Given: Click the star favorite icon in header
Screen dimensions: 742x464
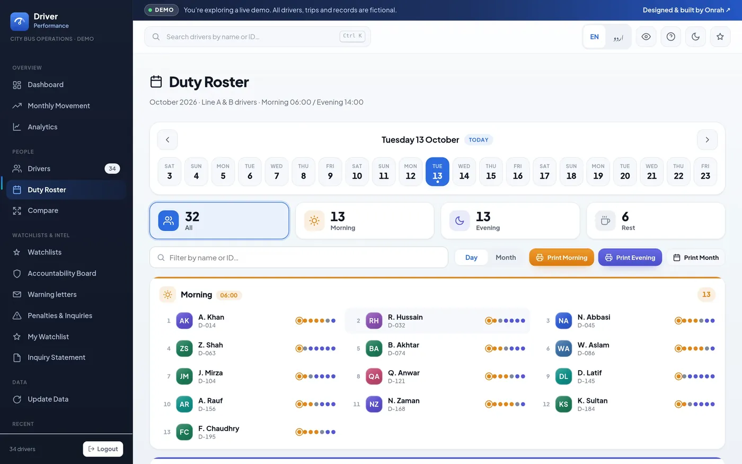Looking at the screenshot, I should point(720,37).
